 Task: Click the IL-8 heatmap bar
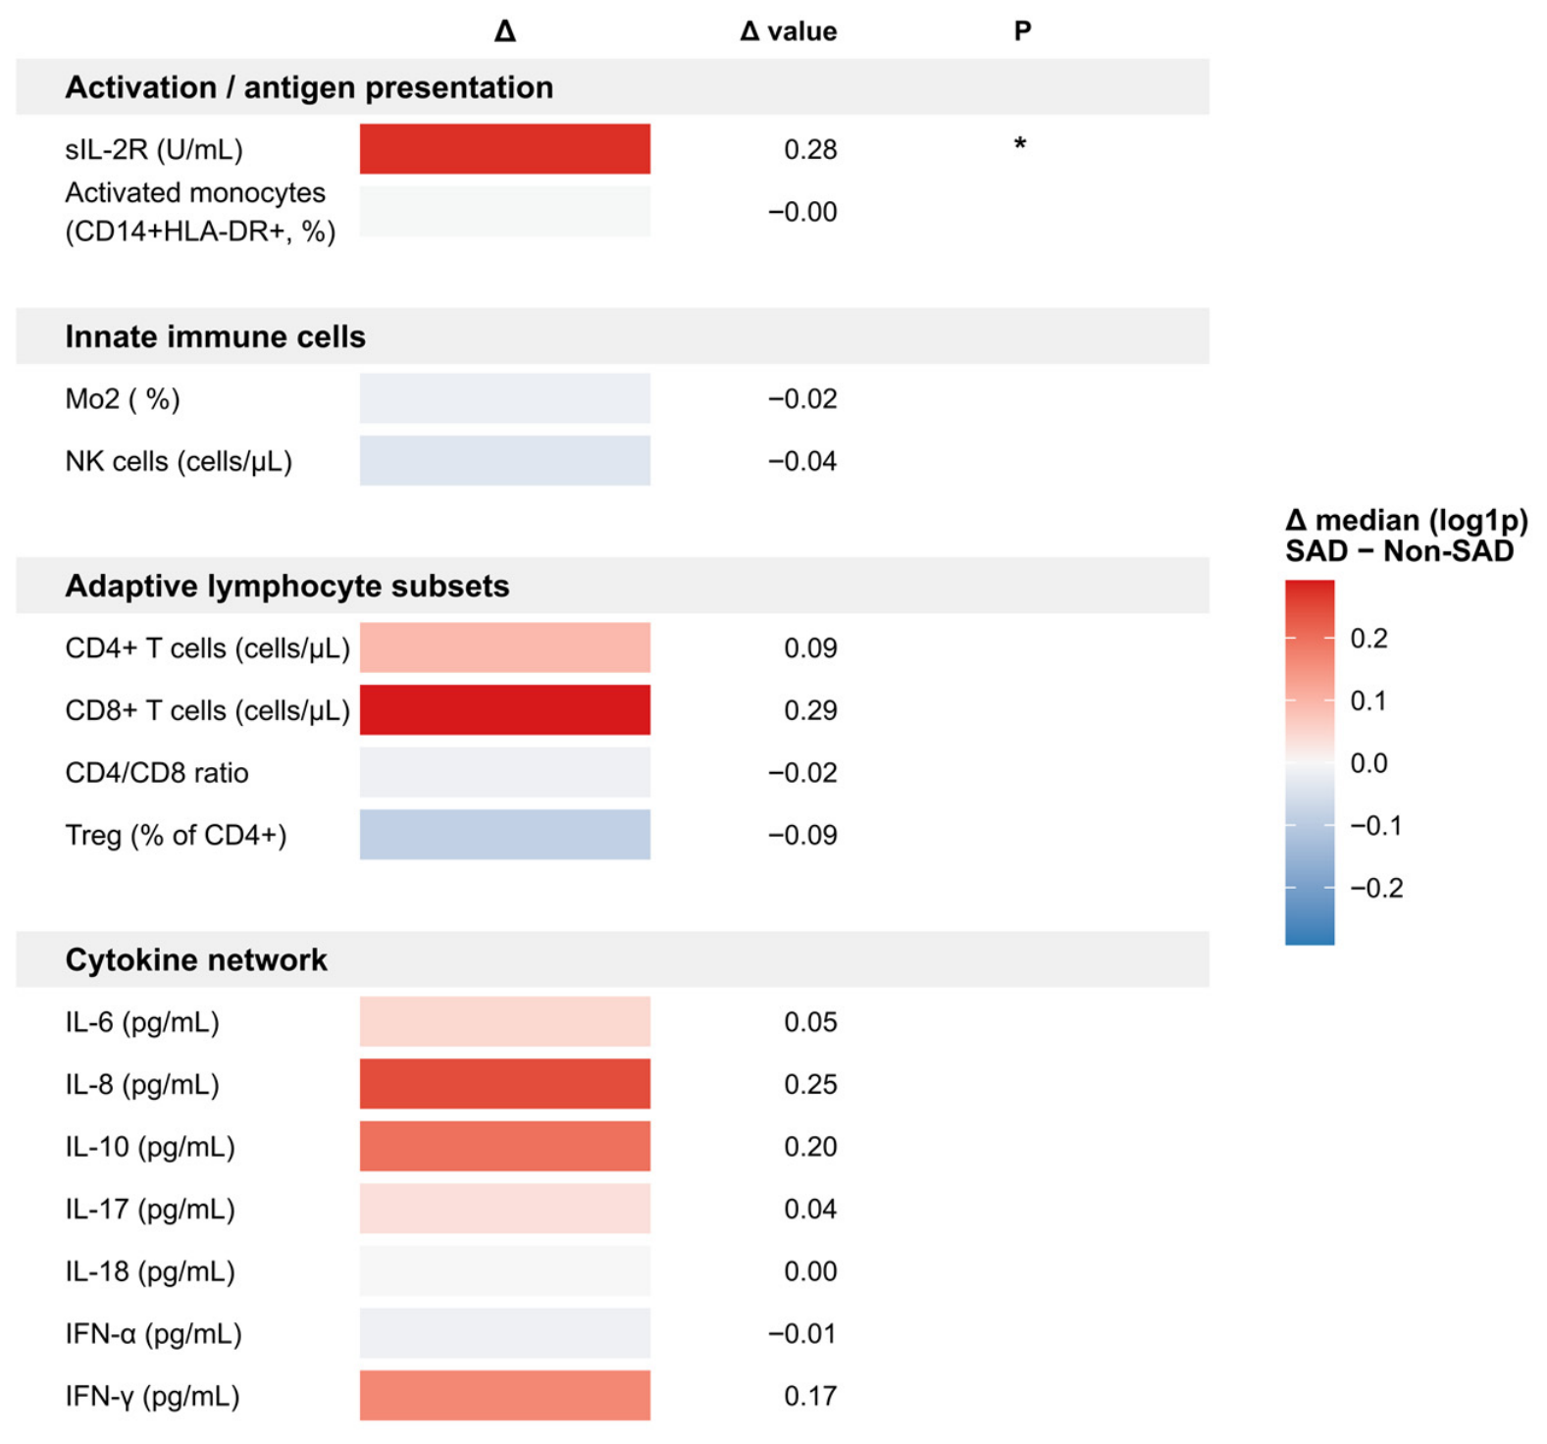[x=504, y=1084]
